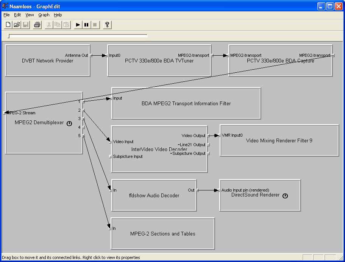Screen dimensions: 345x262
Task: Pause the filter graph
Action: coord(86,25)
